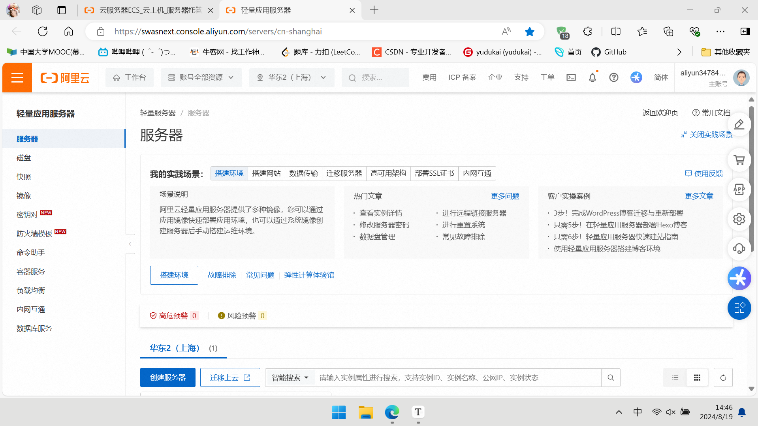758x426 pixels.
Task: Open the 智能搜索 dropdown
Action: [290, 378]
